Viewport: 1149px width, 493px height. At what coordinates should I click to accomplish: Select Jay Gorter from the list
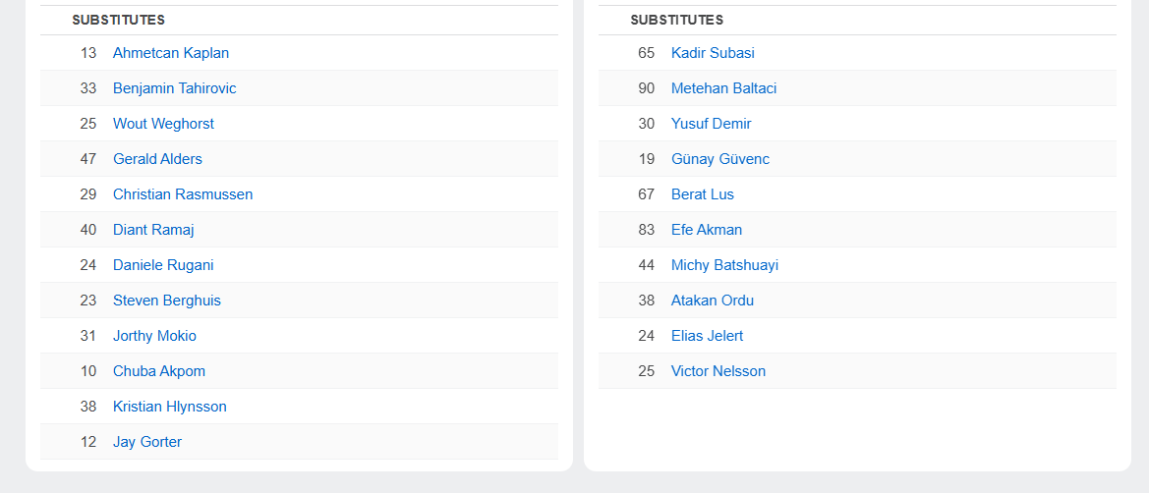pyautogui.click(x=147, y=442)
